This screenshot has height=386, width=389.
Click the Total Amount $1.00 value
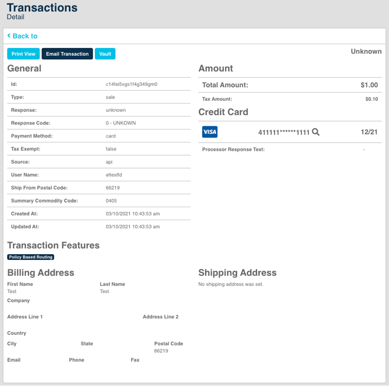pyautogui.click(x=369, y=85)
